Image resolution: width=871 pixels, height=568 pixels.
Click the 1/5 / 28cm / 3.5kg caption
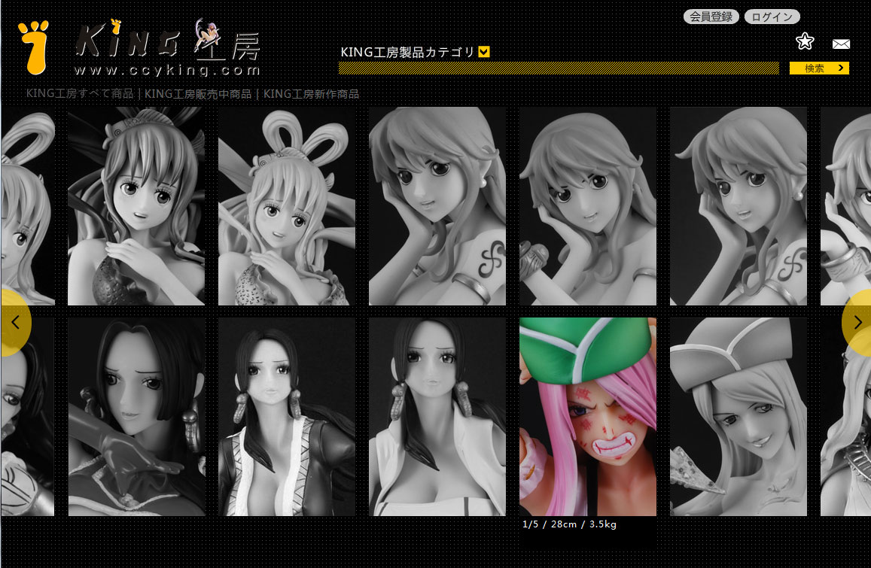click(x=569, y=524)
